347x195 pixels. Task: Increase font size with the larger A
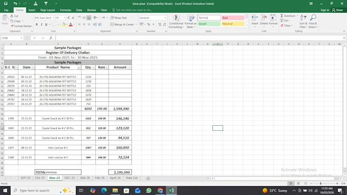(68, 18)
